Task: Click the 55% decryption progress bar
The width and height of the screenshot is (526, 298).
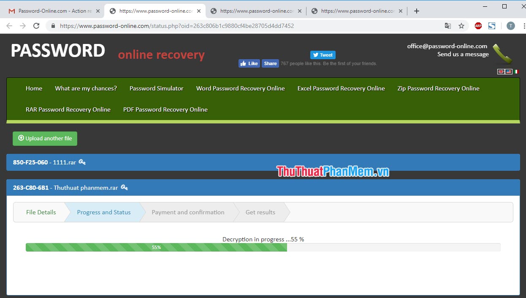Action: [156, 247]
